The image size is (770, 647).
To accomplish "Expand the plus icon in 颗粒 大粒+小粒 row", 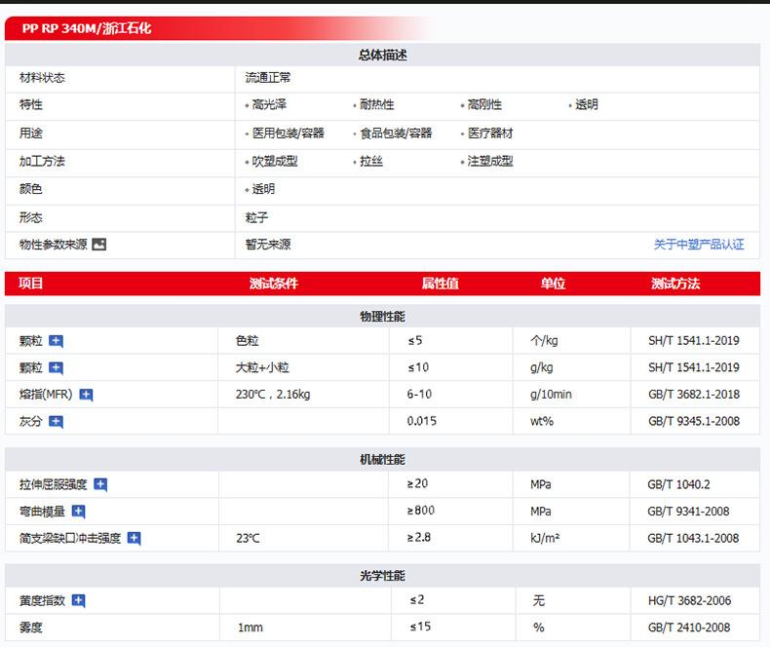I will click(x=56, y=367).
